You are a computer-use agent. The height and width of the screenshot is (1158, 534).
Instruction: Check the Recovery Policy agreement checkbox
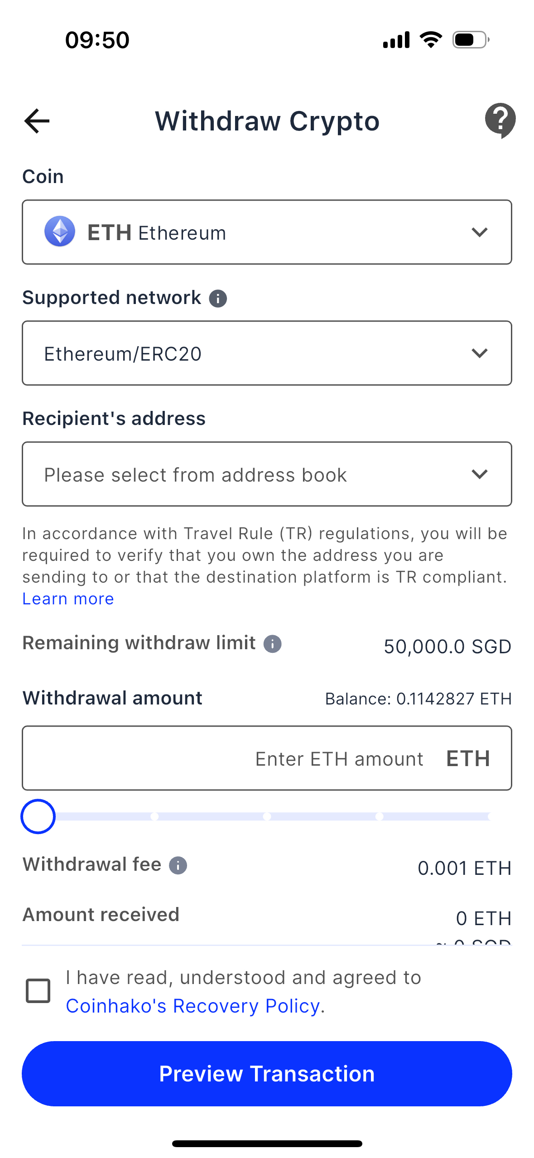point(38,991)
